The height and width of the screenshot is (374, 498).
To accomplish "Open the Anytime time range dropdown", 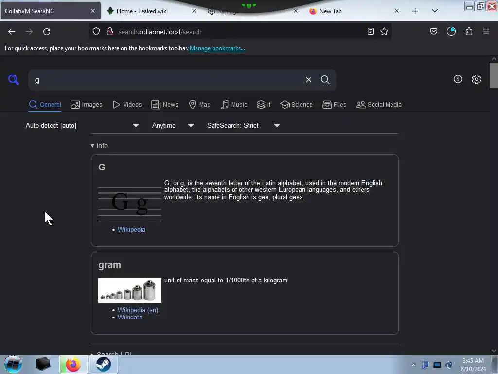I will [173, 125].
